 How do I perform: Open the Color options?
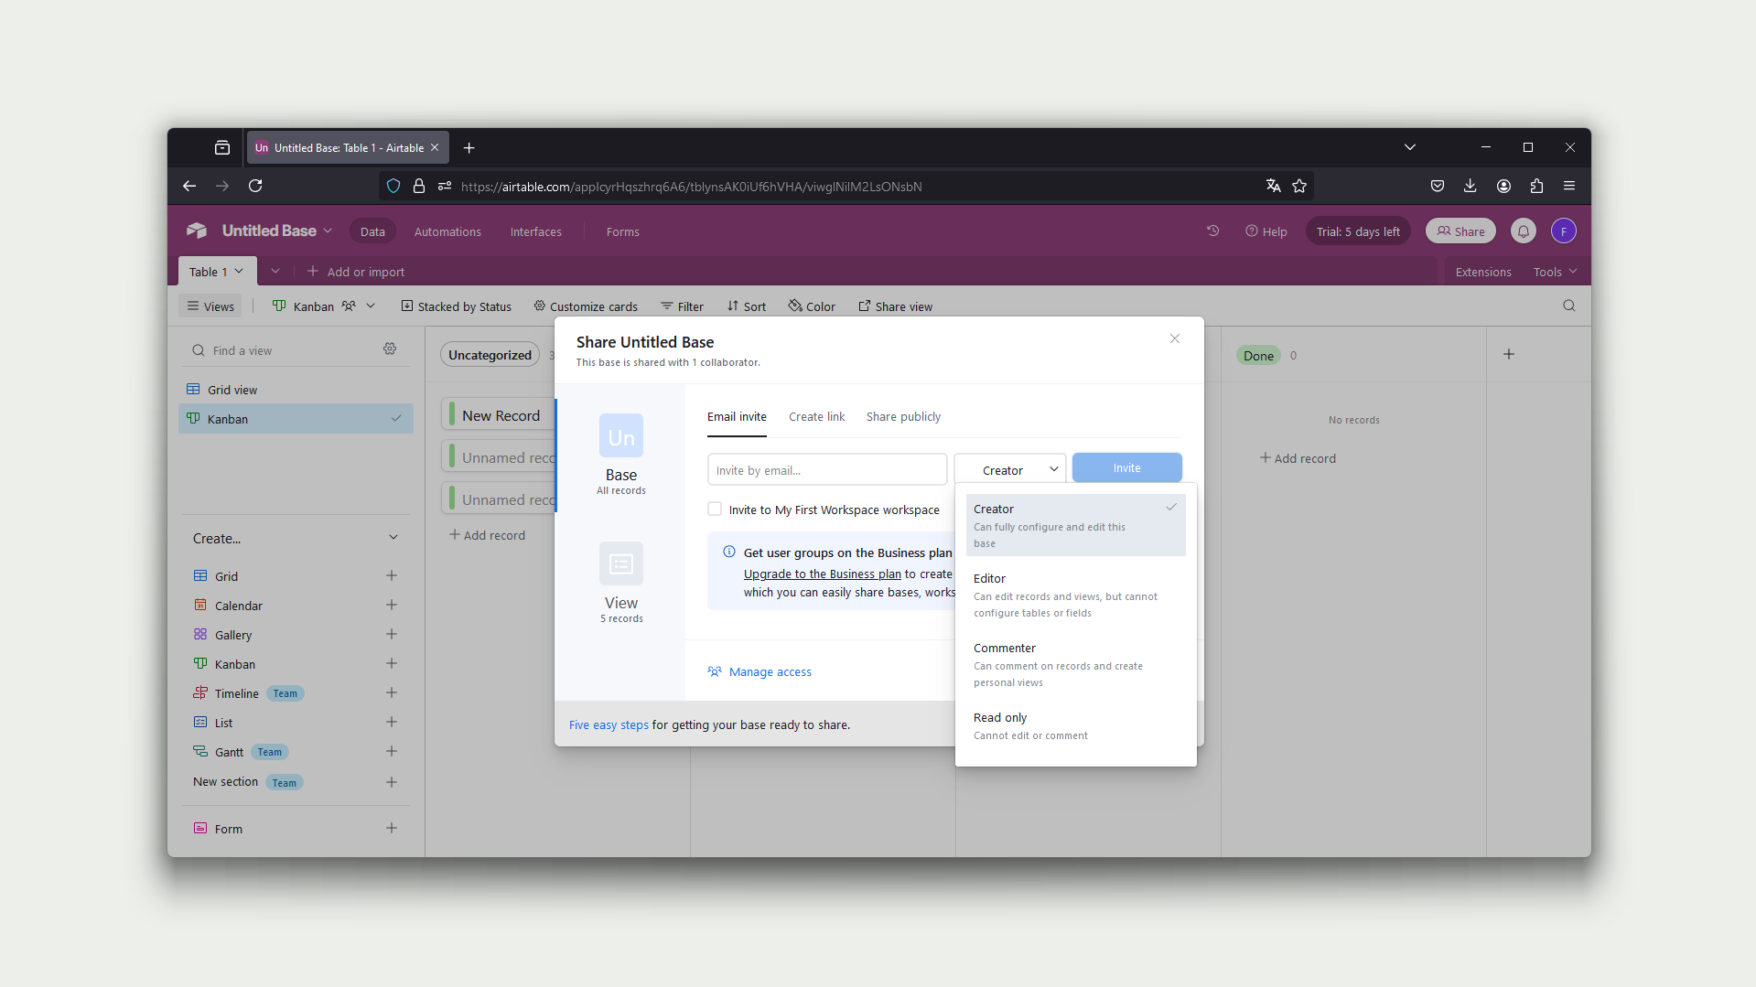(x=812, y=306)
